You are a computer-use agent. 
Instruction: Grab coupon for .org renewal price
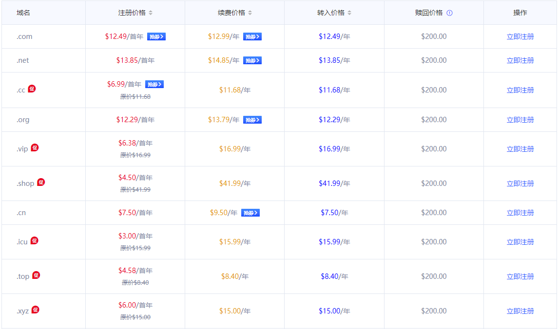pyautogui.click(x=252, y=120)
